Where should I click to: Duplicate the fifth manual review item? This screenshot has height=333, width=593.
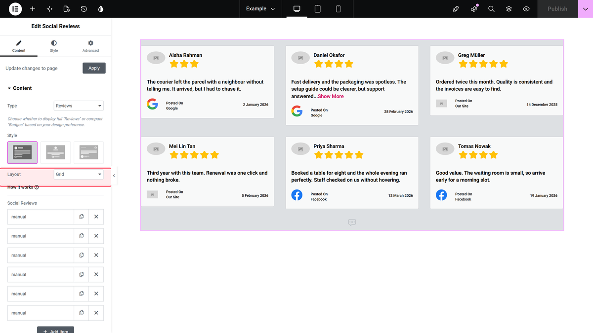[x=82, y=294]
